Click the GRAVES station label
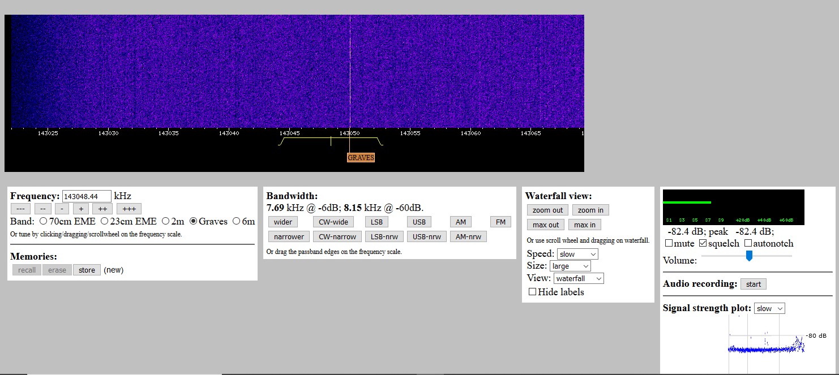This screenshot has width=839, height=375. pyautogui.click(x=361, y=157)
